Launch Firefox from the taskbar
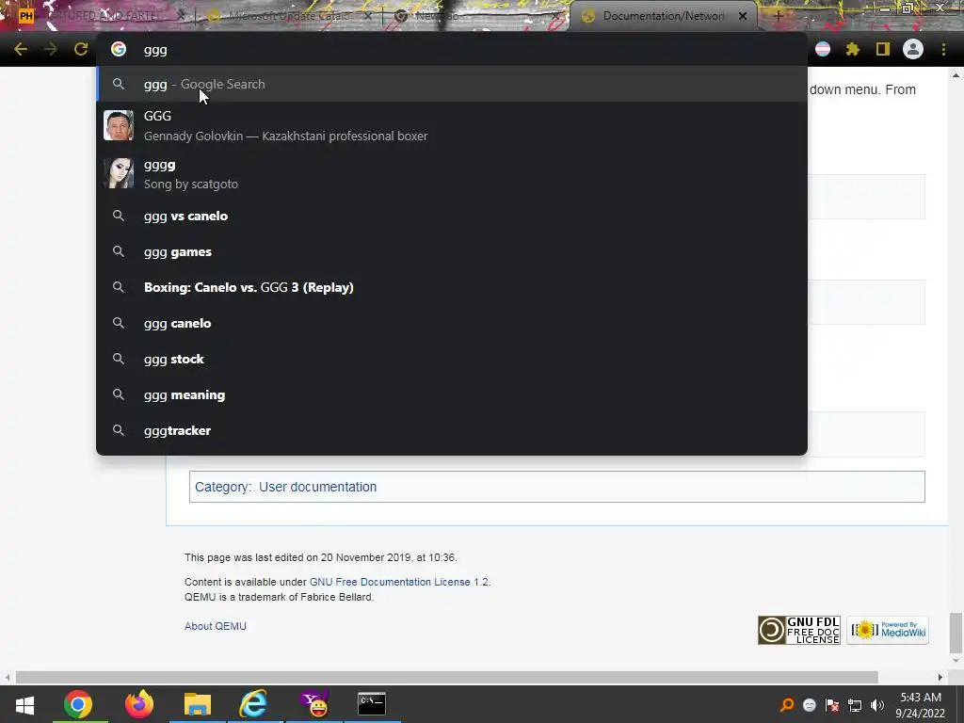 [x=139, y=704]
